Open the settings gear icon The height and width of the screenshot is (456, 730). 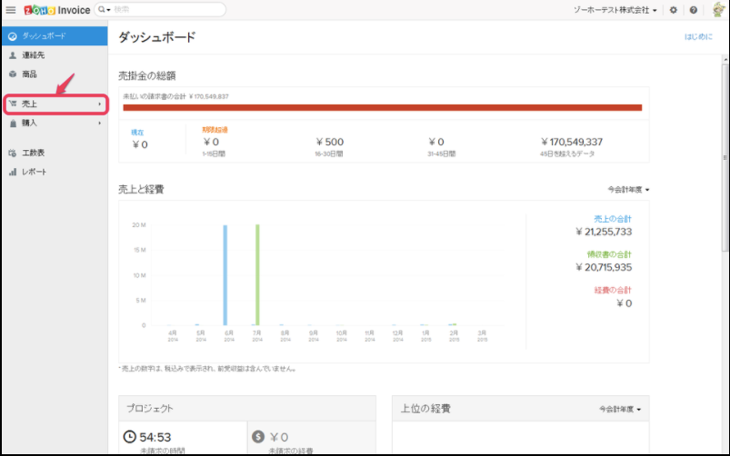pyautogui.click(x=673, y=10)
